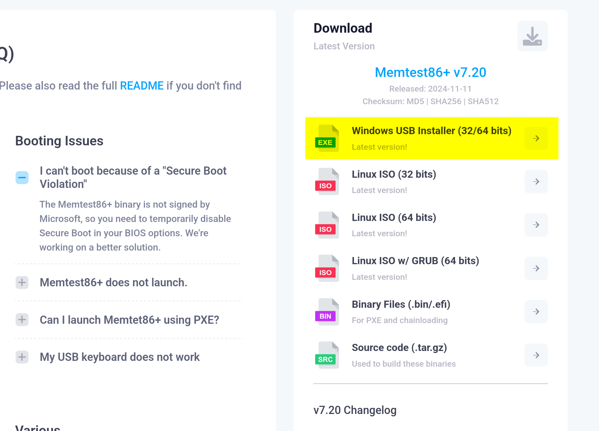599x431 pixels.
Task: Click the purple BIN file icon
Action: [327, 312]
